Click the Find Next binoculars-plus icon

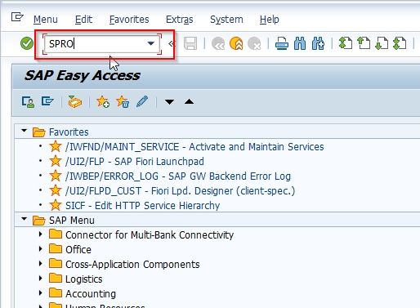[318, 43]
